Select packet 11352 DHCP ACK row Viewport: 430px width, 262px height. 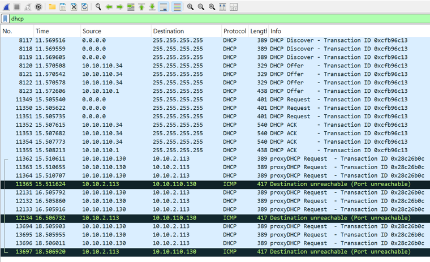coord(215,125)
